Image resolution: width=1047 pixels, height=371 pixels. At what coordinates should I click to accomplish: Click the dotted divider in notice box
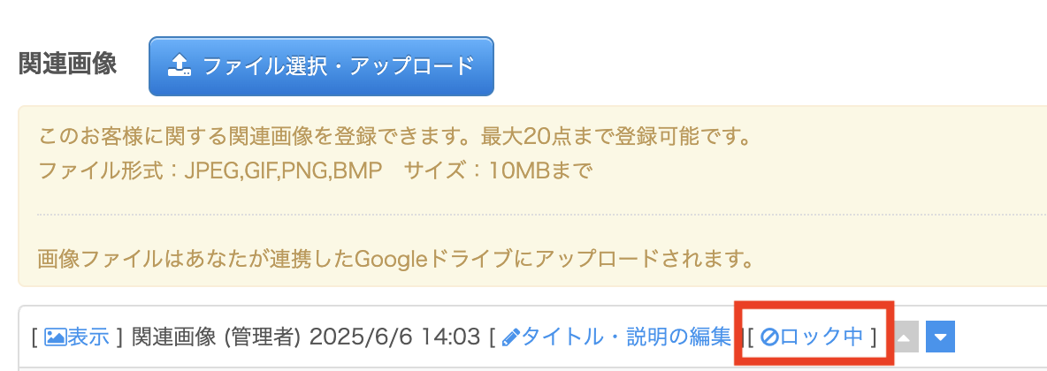tap(531, 215)
